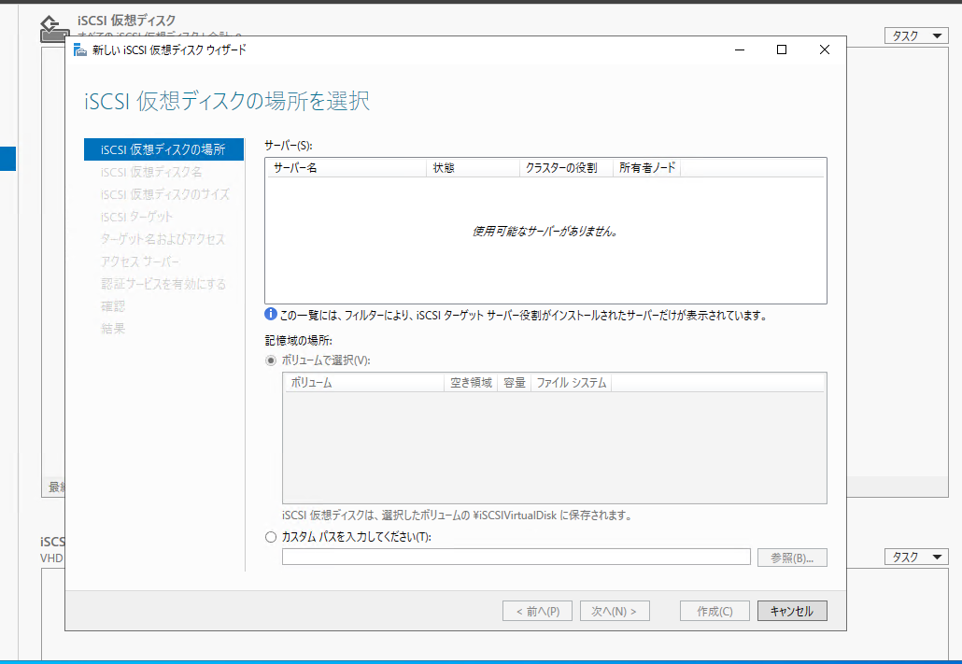Sort by 容量 column header

(x=514, y=382)
